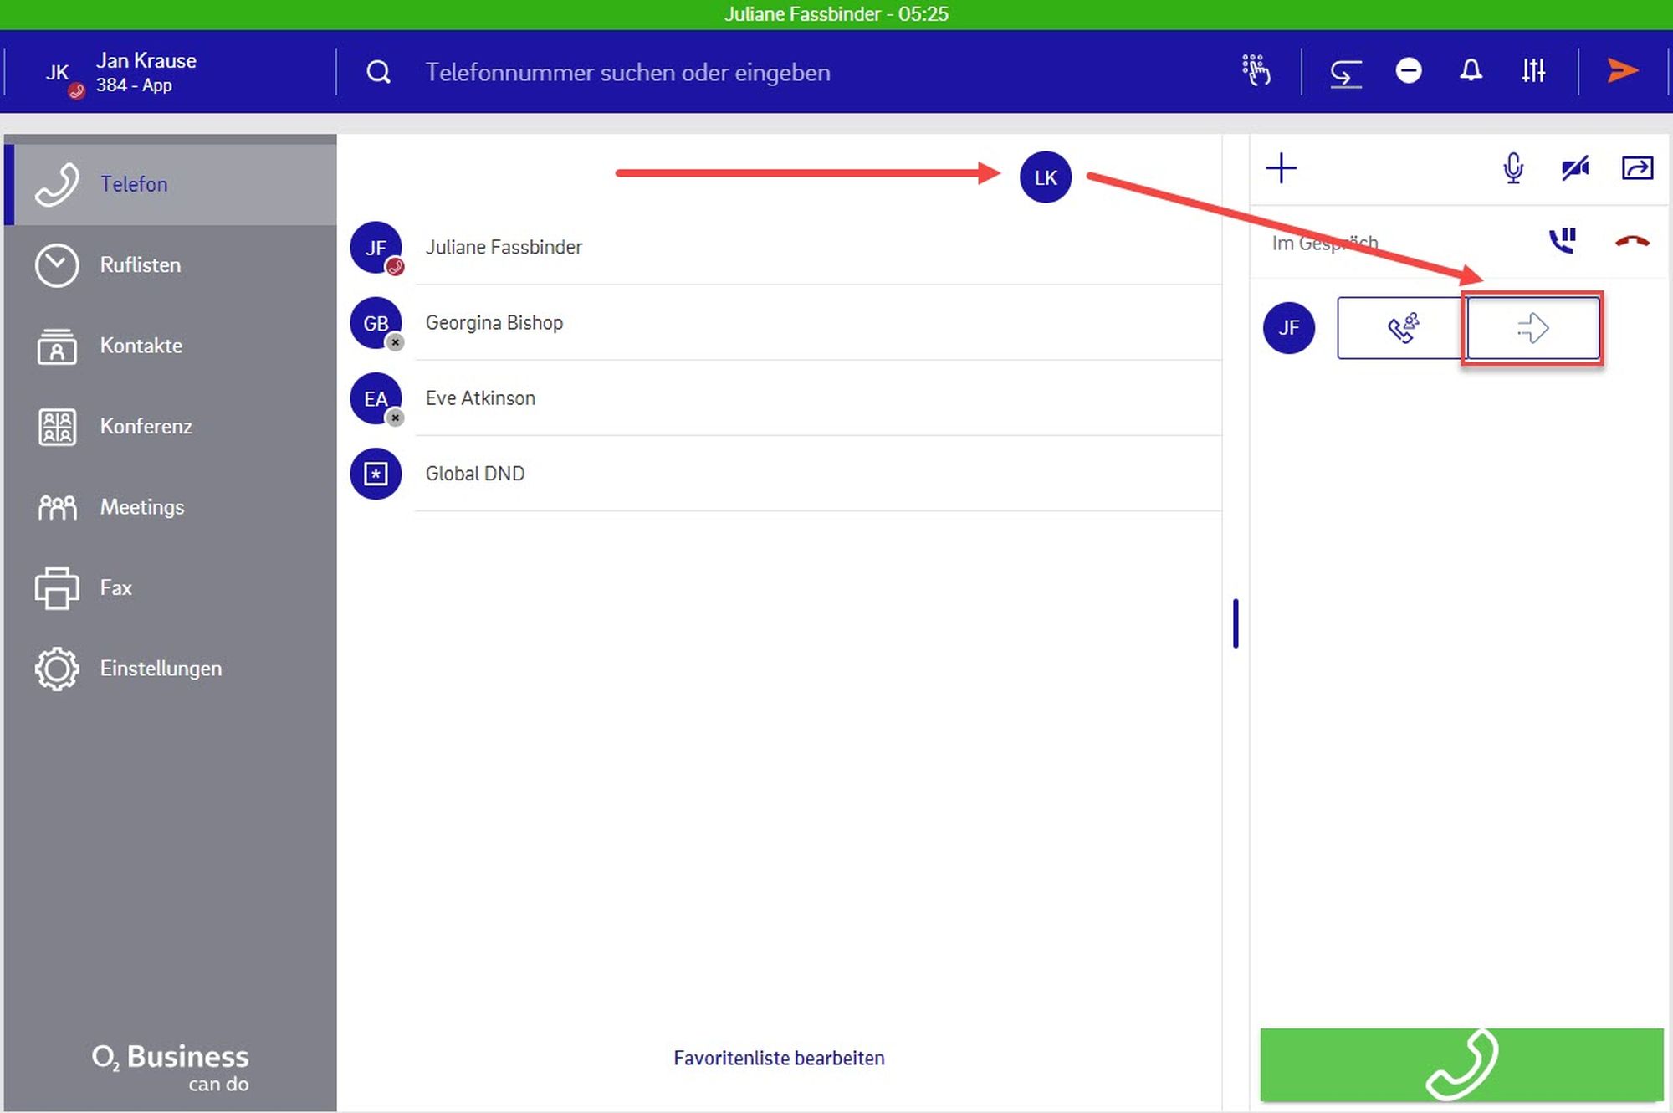Open the Konferenz section
The width and height of the screenshot is (1673, 1113).
[x=146, y=427]
